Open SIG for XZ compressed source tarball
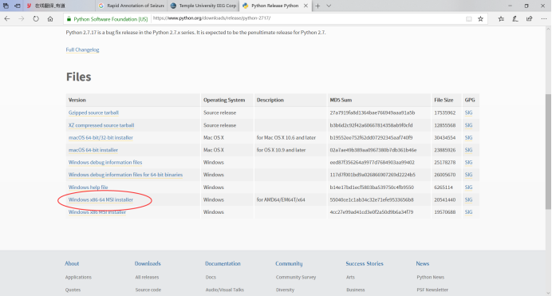 coord(468,125)
